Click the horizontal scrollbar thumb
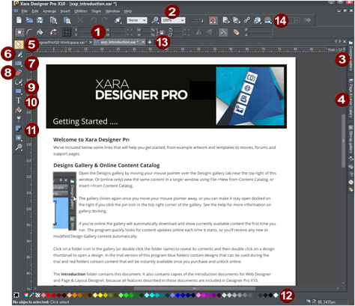Screen dimensions: 355x306 coord(195,288)
